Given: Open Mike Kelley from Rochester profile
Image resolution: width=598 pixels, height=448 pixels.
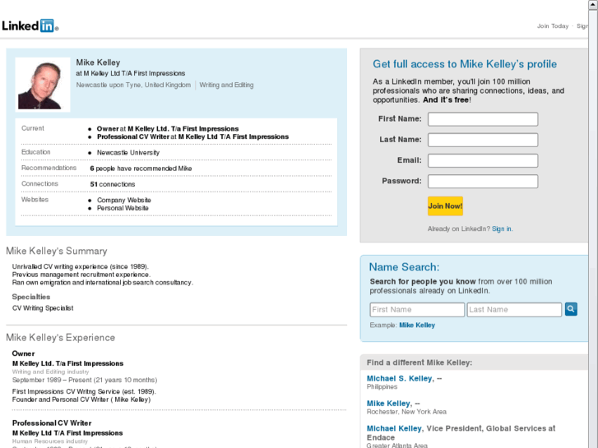Looking at the screenshot, I should [x=389, y=404].
